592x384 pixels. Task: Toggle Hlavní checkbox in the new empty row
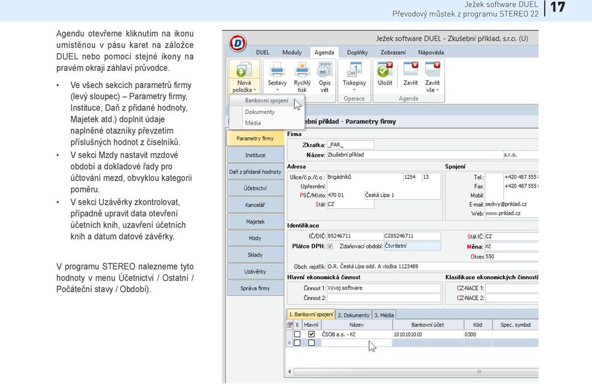pos(311,343)
